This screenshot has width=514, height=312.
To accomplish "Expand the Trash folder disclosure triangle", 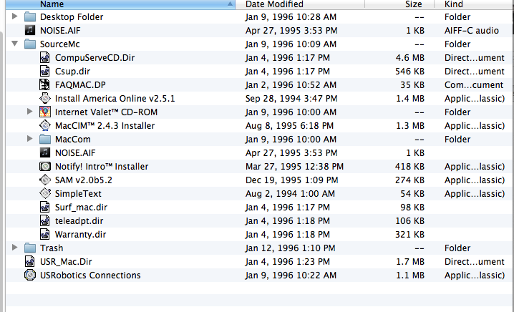I will click(x=14, y=248).
